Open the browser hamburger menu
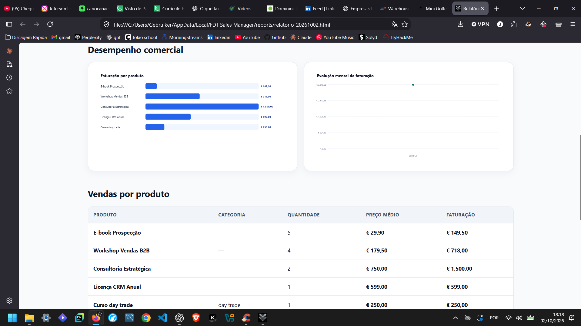This screenshot has width=581, height=326. (x=573, y=24)
